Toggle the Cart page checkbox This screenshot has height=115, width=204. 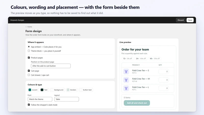(x=29, y=71)
